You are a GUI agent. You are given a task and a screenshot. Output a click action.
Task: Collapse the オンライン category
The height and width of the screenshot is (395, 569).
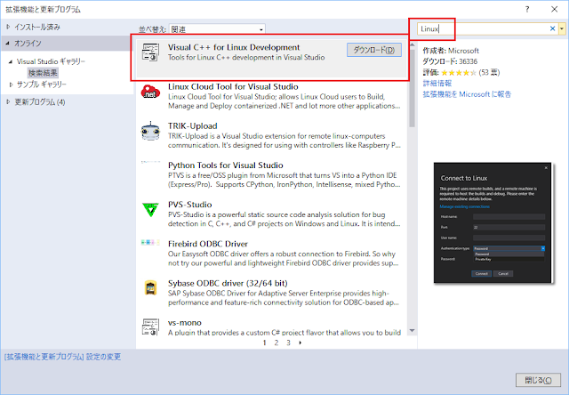point(8,44)
